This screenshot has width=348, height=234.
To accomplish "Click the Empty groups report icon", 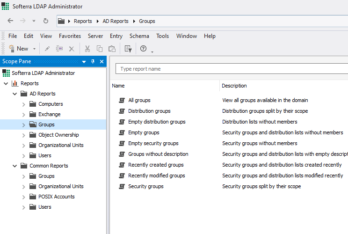I will pos(122,132).
